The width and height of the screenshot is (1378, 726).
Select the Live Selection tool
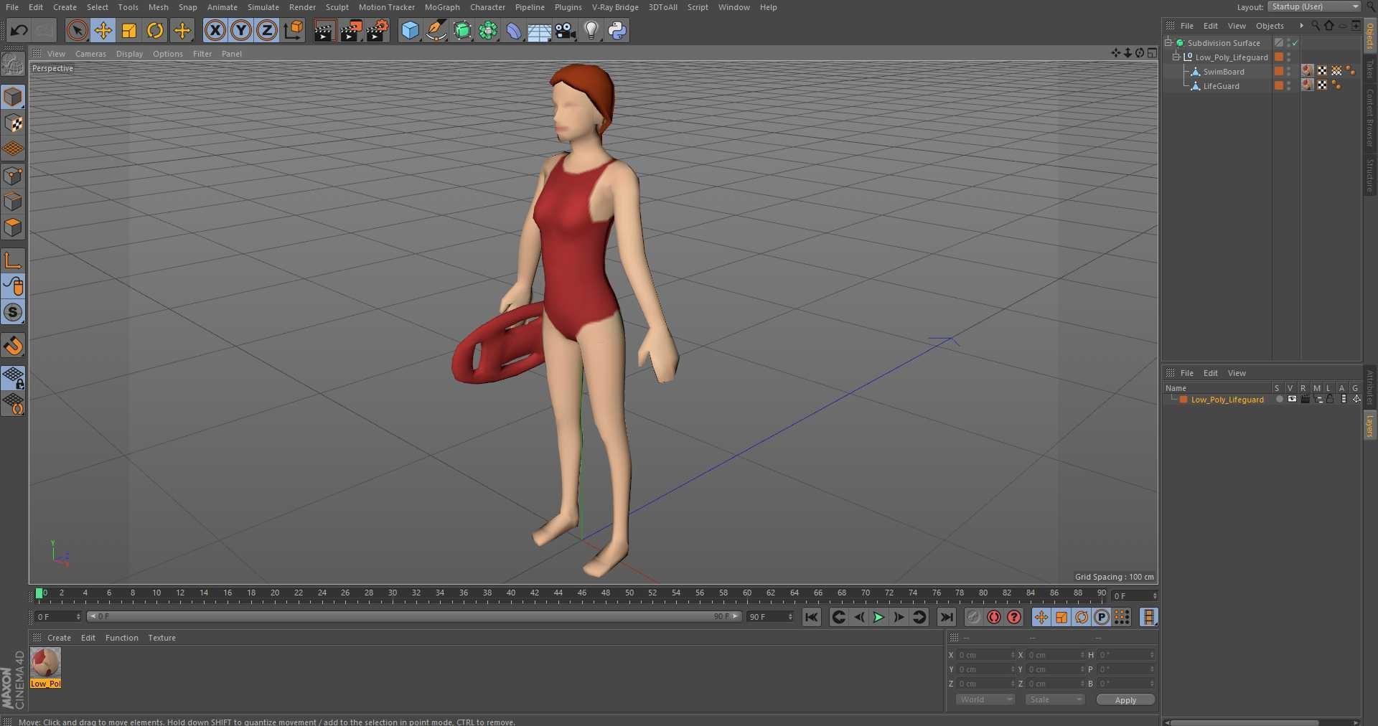77,30
